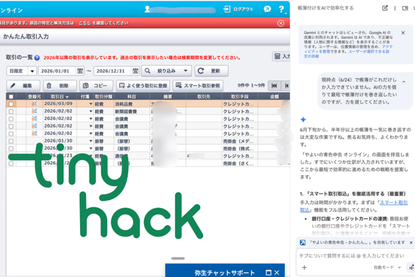This screenshot has width=415, height=277.
Task: Stop sharing the やよいの青色申告 tab
Action: [x=411, y=242]
